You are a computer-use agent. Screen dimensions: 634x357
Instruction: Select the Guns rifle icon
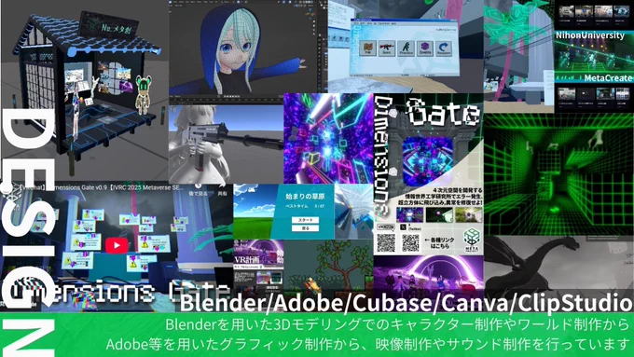(x=387, y=48)
